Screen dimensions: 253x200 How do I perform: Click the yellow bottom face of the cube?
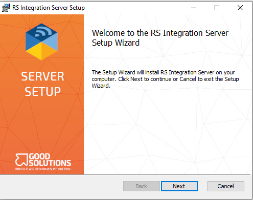coord(41,51)
